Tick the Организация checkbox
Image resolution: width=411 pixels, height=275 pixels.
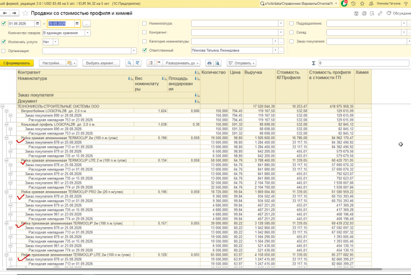pyautogui.click(x=3, y=51)
